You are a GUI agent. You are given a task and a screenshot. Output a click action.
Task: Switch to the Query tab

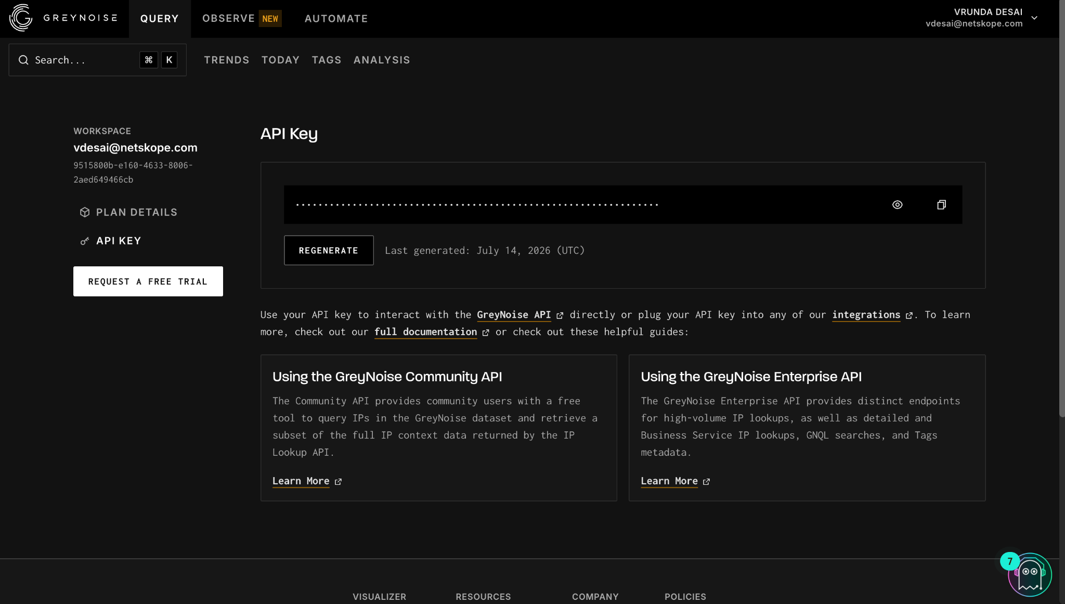tap(160, 19)
